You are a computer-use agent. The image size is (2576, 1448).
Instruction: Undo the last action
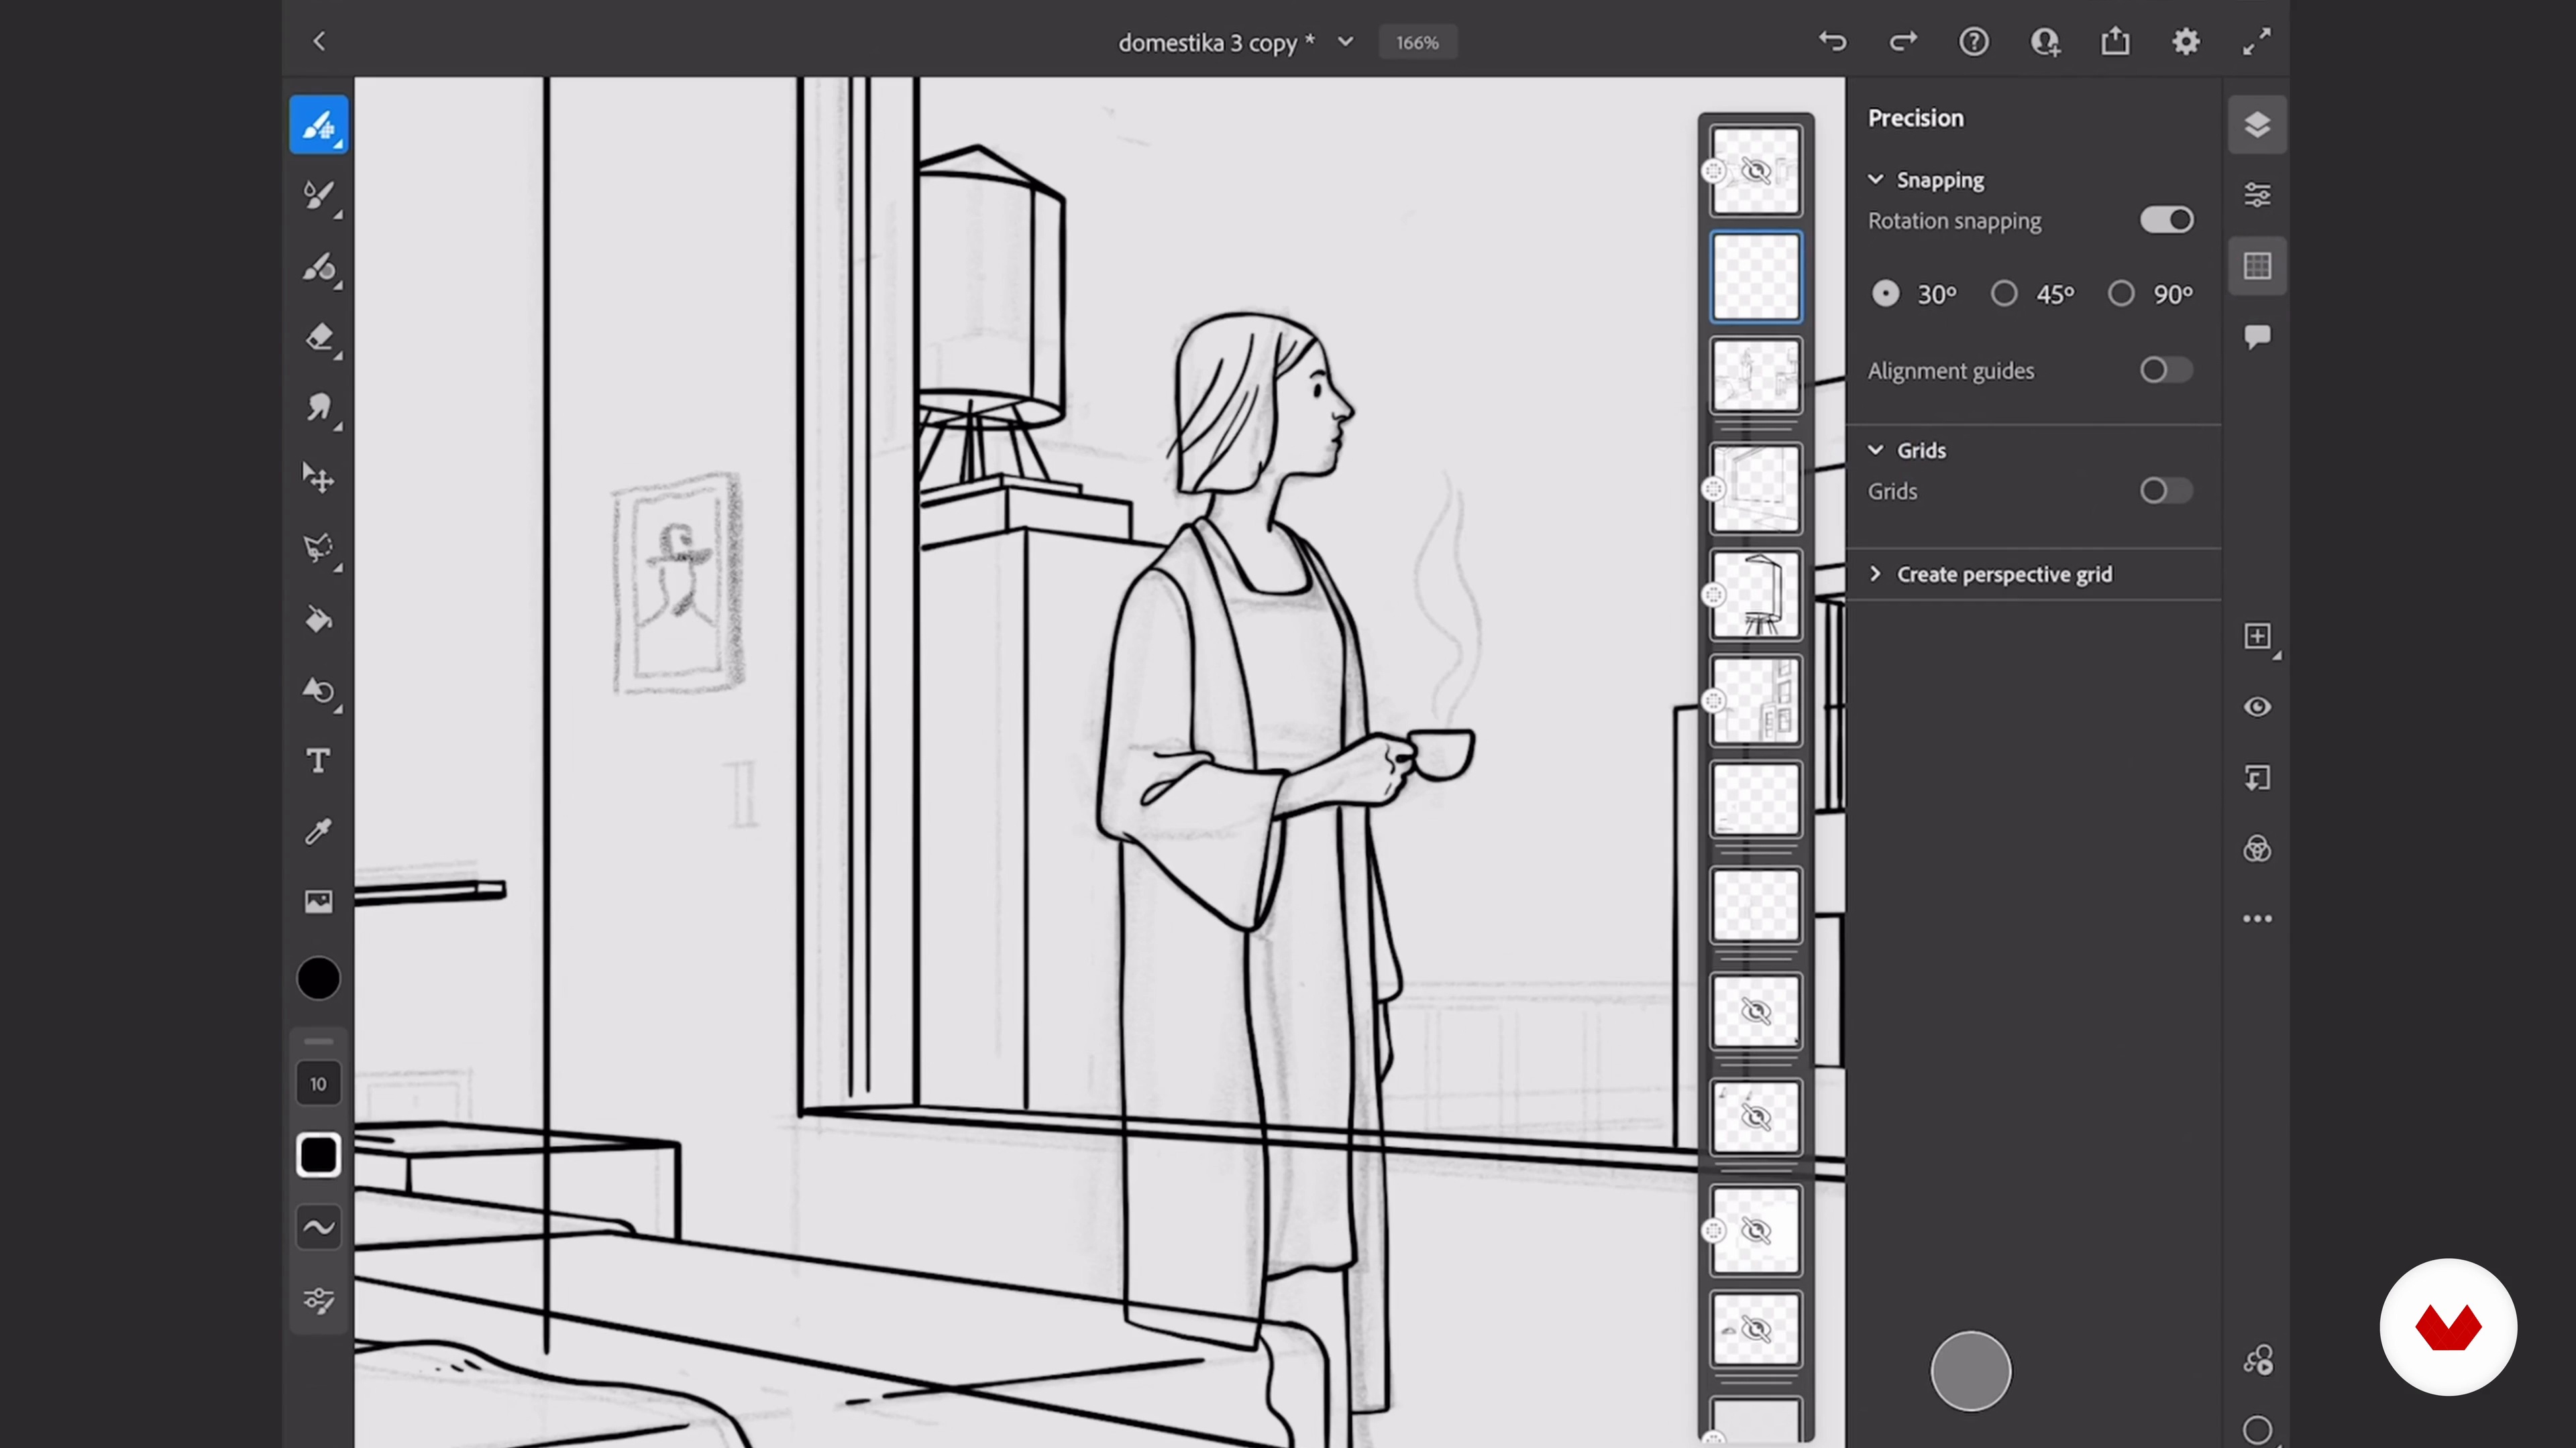pos(1832,41)
